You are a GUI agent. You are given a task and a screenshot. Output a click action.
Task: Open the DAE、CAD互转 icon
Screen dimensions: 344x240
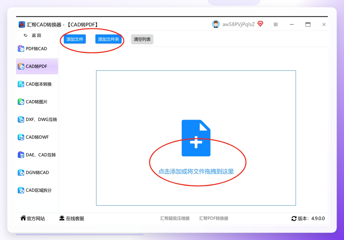[x=21, y=155]
